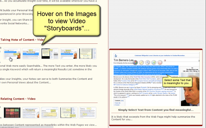The height and width of the screenshot is (128, 206).
Task: Click the '2 Career' contents entry
Action: pyautogui.click(x=117, y=105)
